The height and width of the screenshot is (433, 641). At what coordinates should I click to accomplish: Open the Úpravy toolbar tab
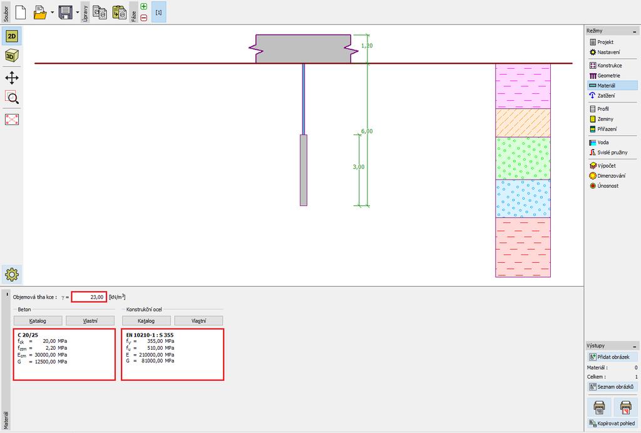(x=85, y=13)
